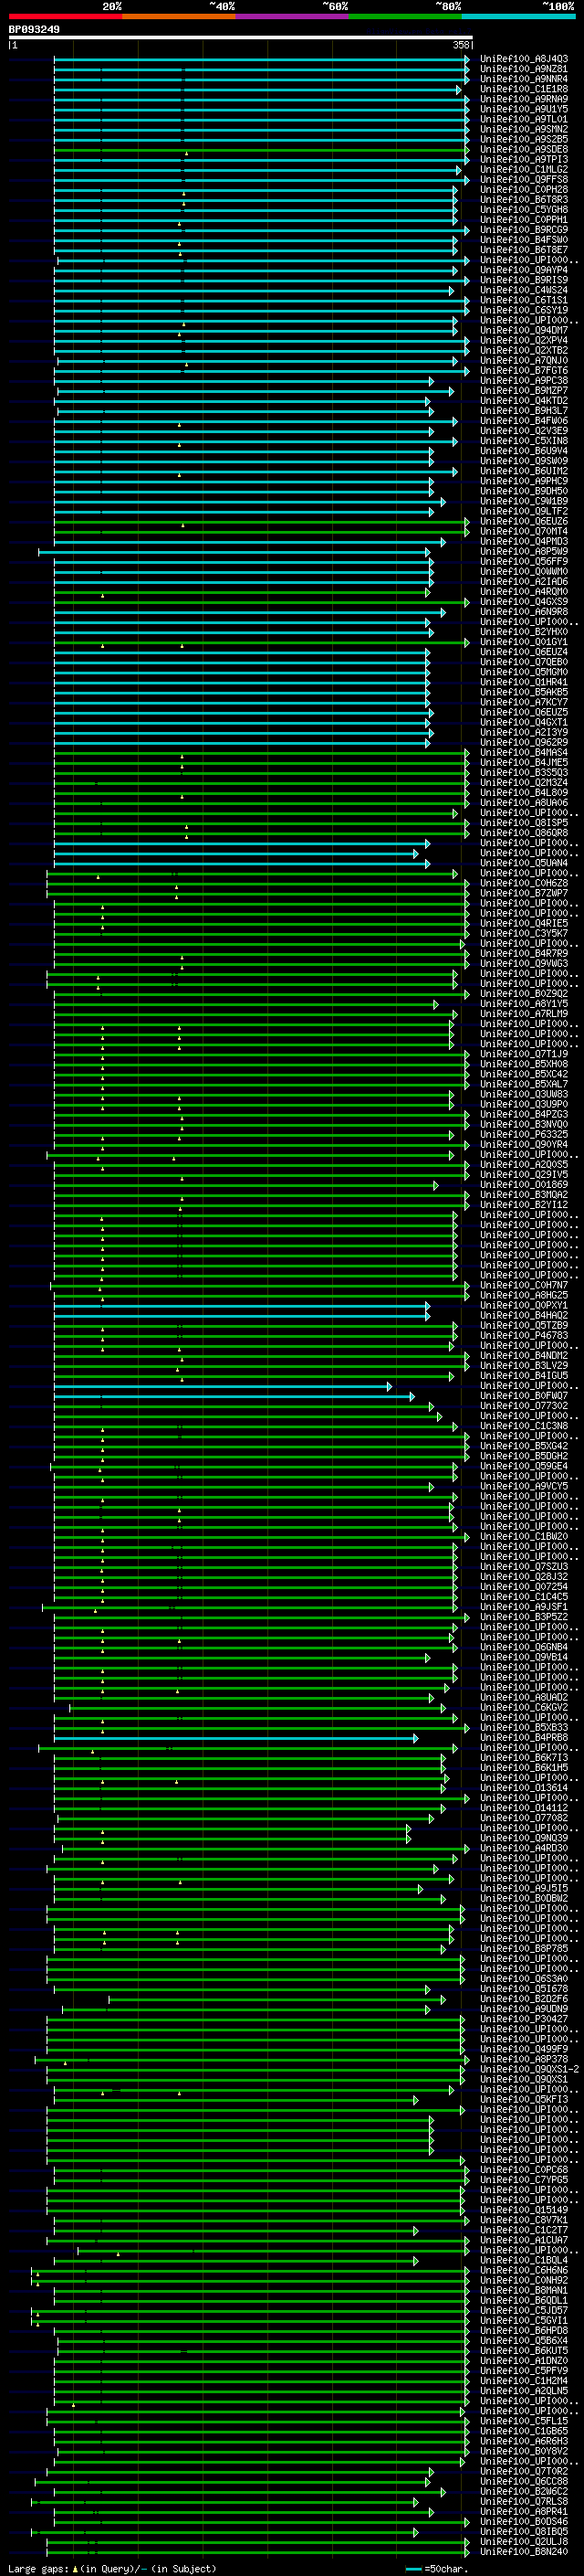Click the green ~80% identity color band
Image resolution: width=584 pixels, height=2576 pixels.
[405, 16]
